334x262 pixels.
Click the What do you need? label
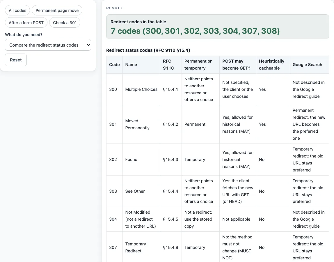[x=24, y=35]
